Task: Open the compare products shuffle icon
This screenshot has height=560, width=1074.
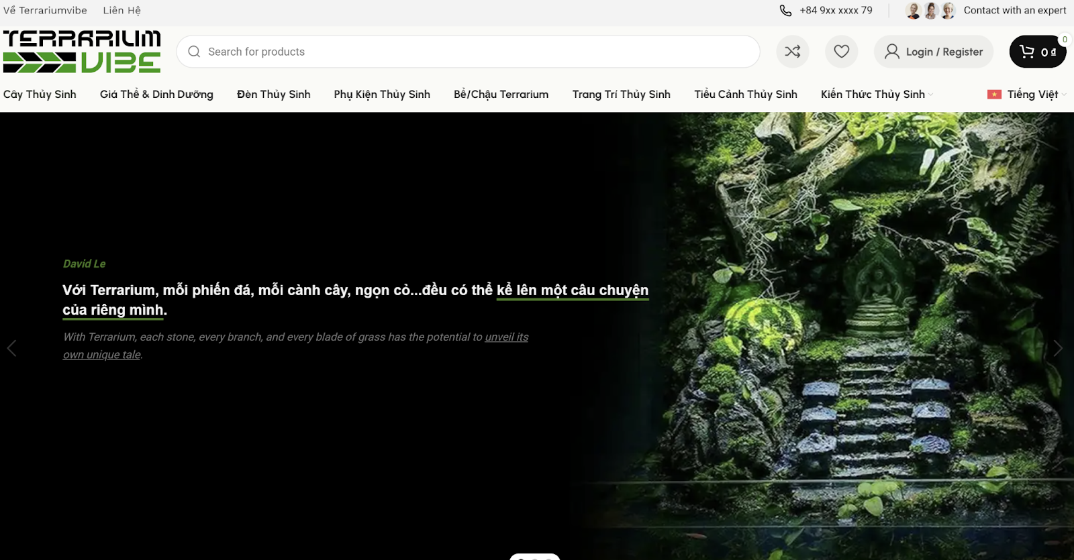Action: pos(792,52)
